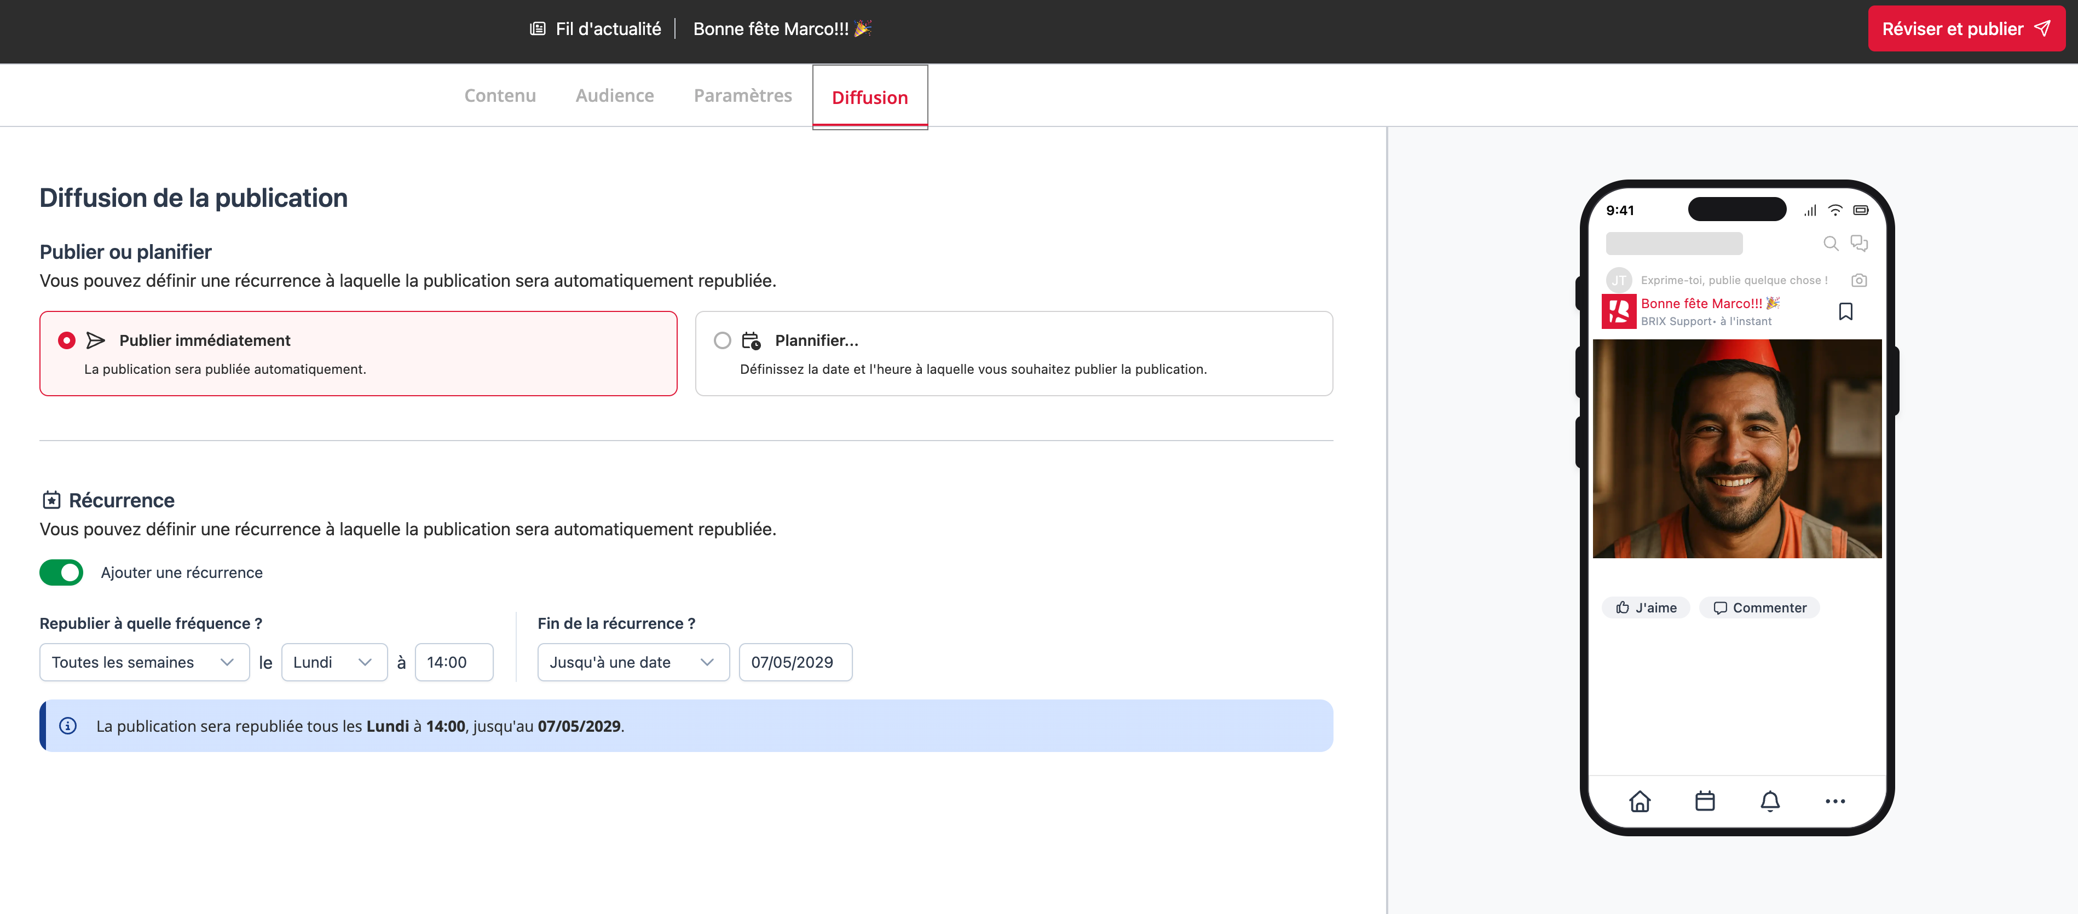
Task: Click the info icon in recurrence summary banner
Action: point(68,726)
